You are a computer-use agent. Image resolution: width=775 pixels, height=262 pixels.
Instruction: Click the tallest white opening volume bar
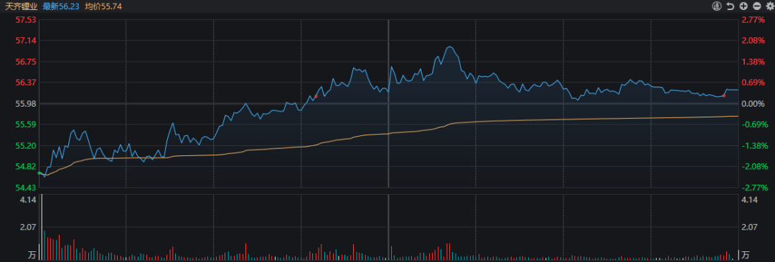click(42, 228)
